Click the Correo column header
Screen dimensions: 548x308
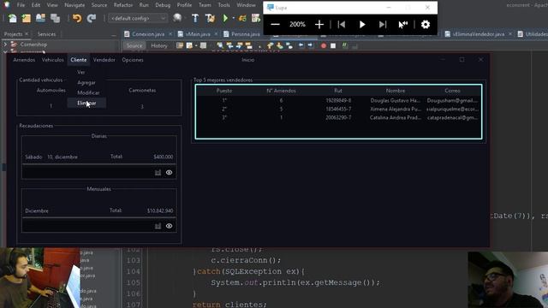click(x=452, y=91)
